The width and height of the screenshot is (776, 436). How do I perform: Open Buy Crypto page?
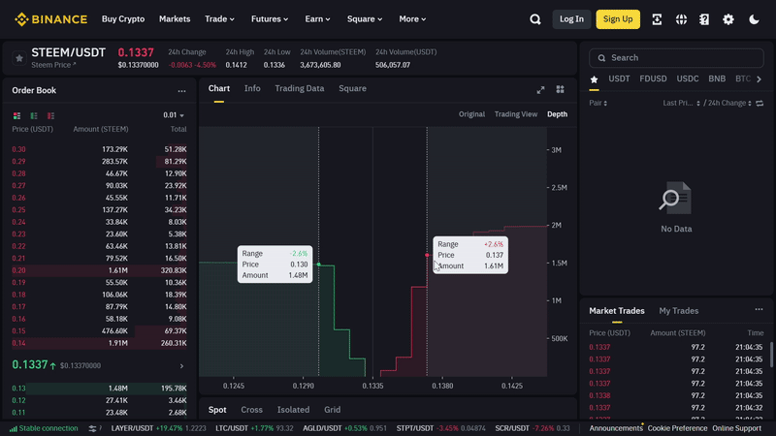click(x=123, y=18)
